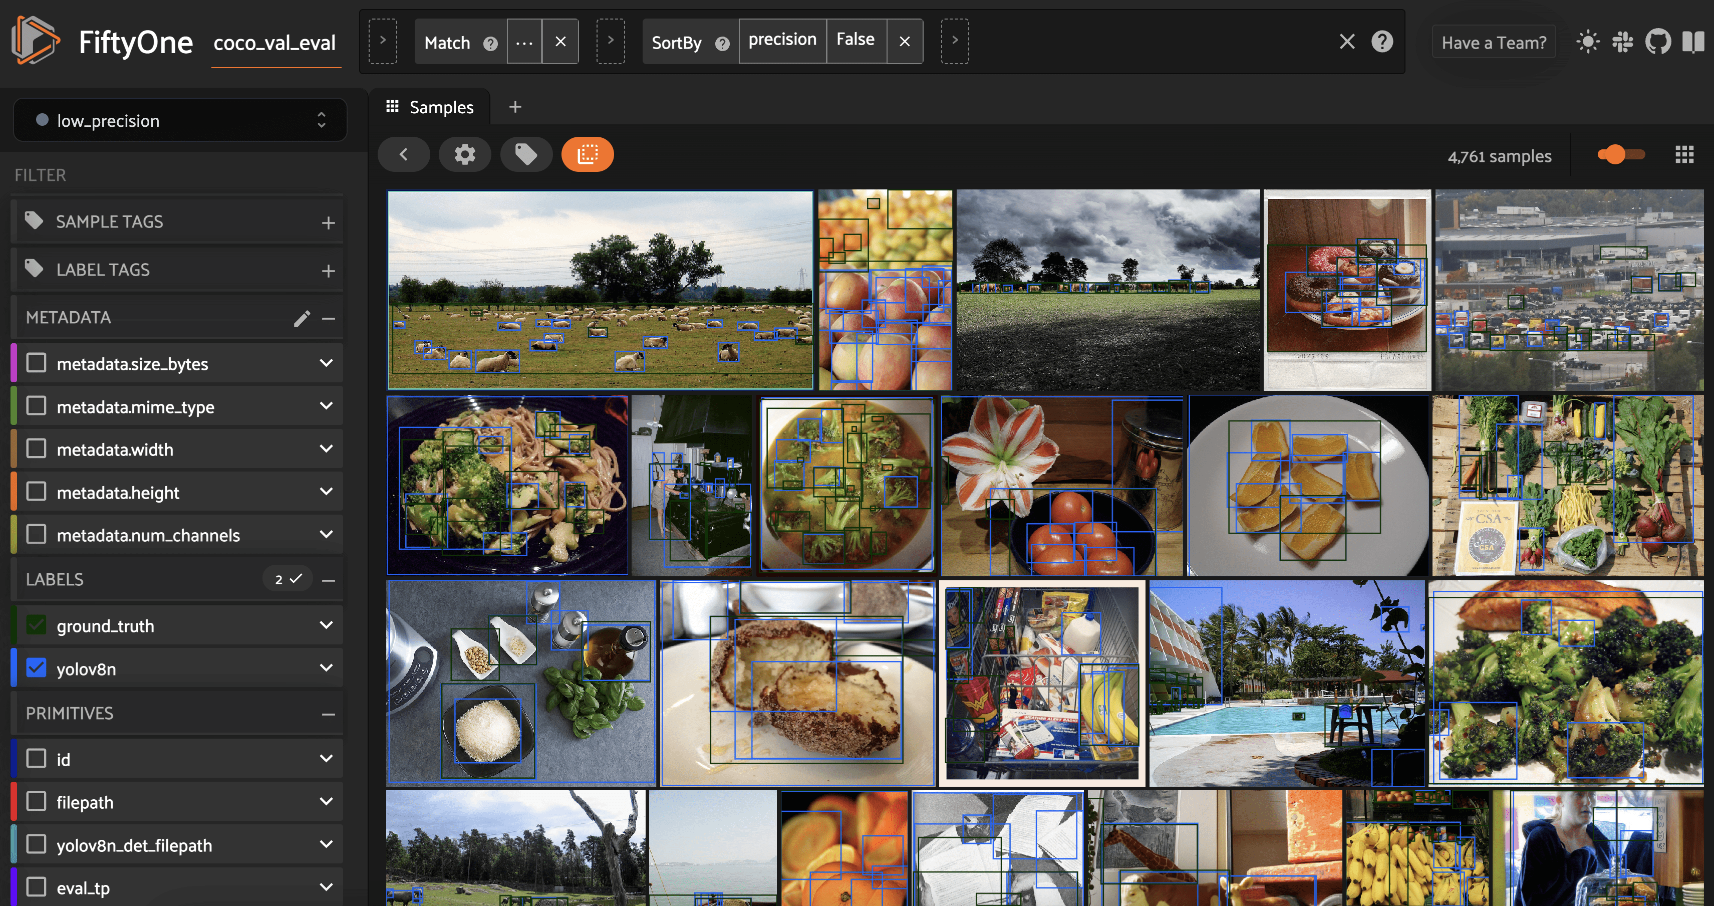
Task: Toggle the orange patches view button
Action: (587, 154)
